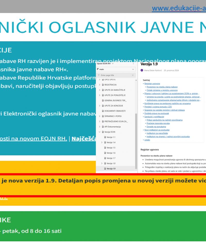206x246 pixels.
Task: Click the branch icon next to main
Action: pyautogui.click(x=98, y=69)
